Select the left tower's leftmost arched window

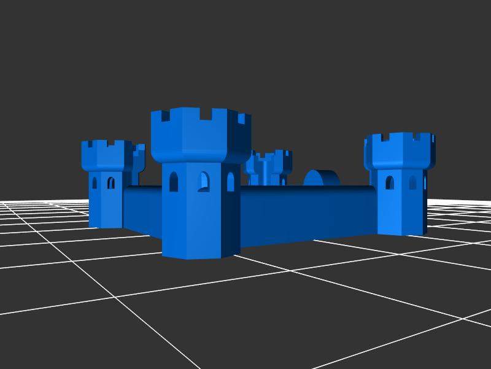tap(95, 182)
